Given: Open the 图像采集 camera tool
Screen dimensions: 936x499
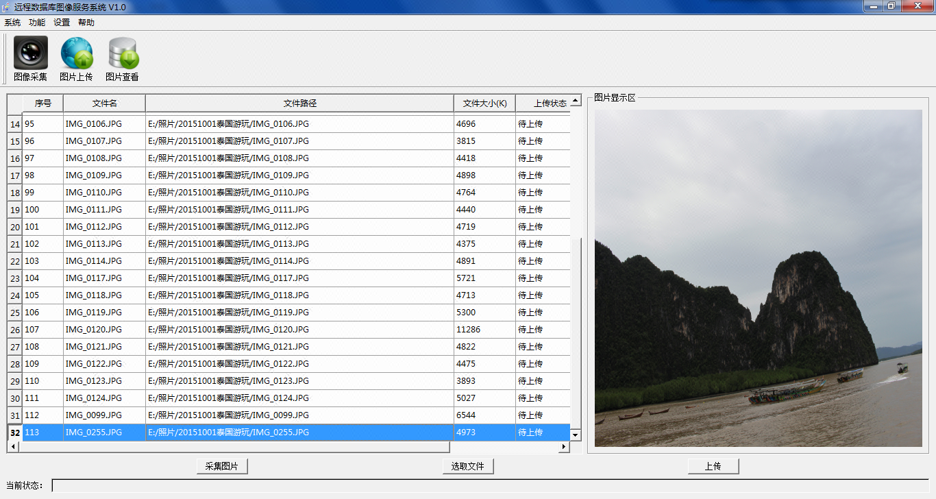Looking at the screenshot, I should (x=31, y=53).
